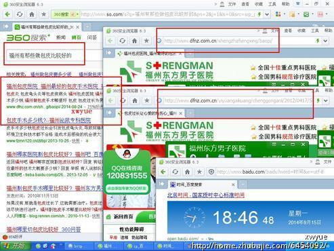Screen dimensions: 334x251
Task: Click the 时间 taskbar button
Action: pyautogui.click(x=168, y=246)
